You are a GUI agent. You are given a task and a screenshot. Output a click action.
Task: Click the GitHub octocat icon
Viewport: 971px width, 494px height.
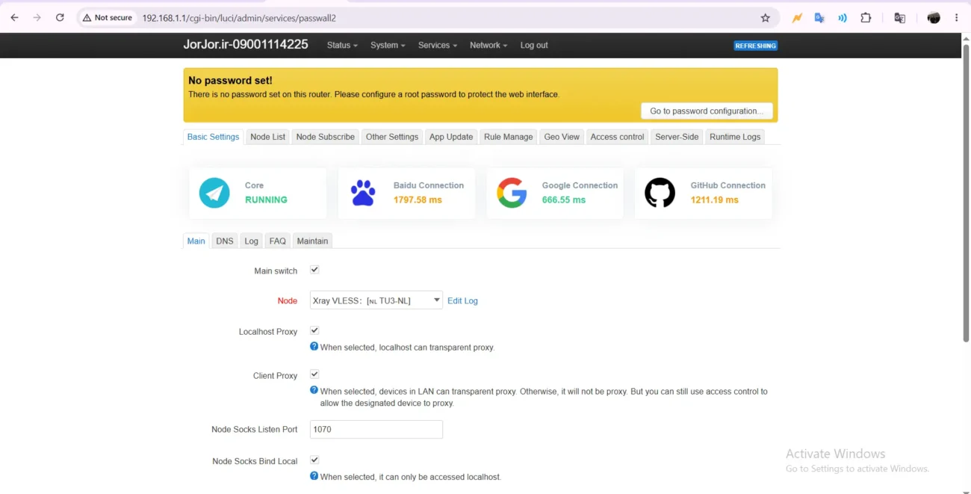[660, 193]
